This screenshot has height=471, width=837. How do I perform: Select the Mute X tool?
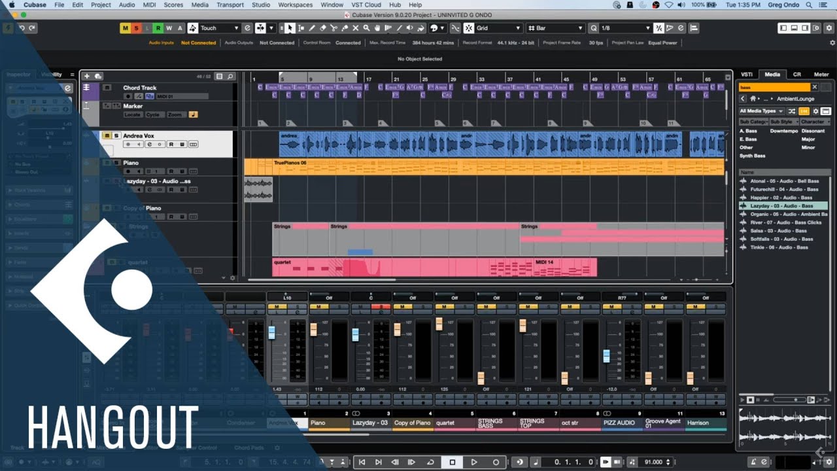(356, 28)
